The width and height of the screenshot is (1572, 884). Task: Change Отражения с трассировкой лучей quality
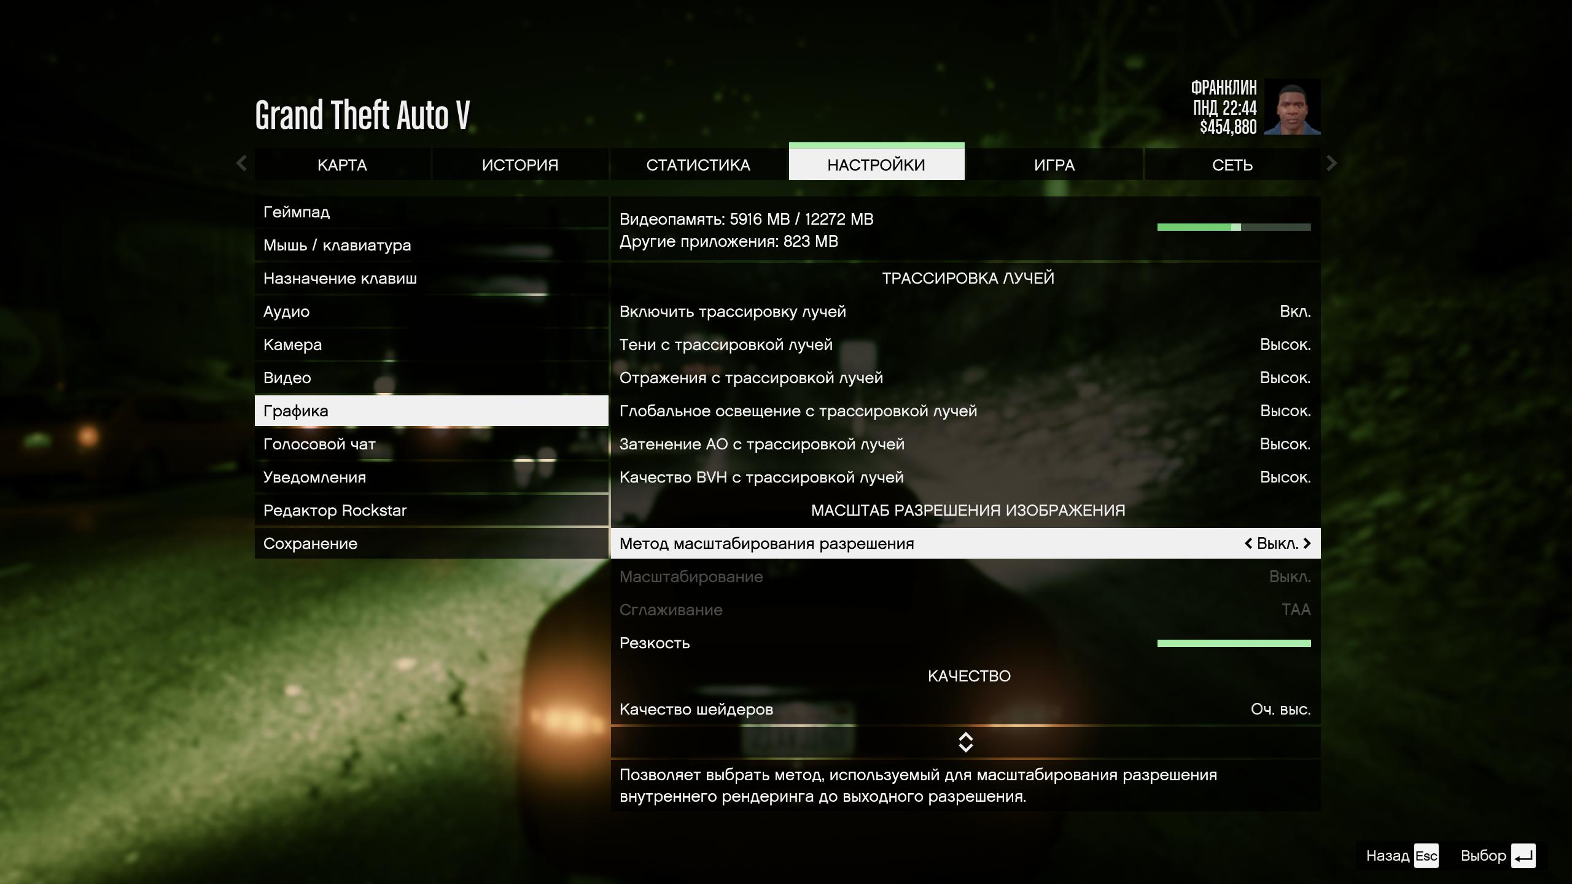coord(966,378)
